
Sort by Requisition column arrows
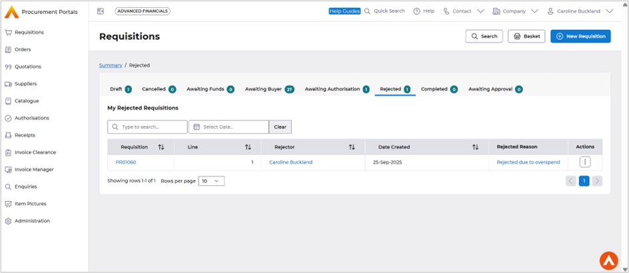pos(161,147)
